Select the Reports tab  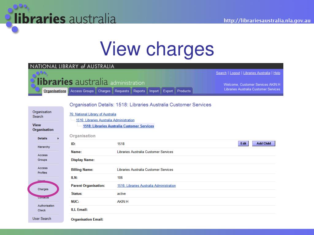click(139, 91)
